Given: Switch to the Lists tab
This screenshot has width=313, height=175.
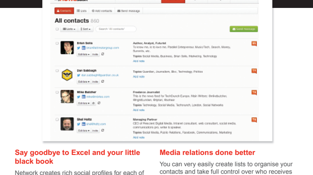Looking at the screenshot, I should (x=82, y=11).
